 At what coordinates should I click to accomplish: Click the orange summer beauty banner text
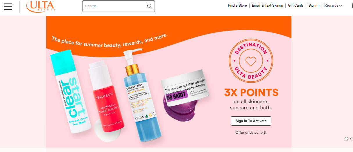click(x=110, y=41)
